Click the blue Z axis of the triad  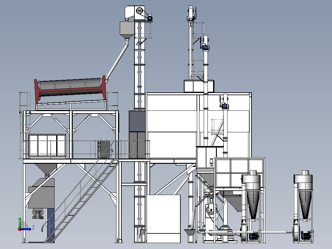26,229
